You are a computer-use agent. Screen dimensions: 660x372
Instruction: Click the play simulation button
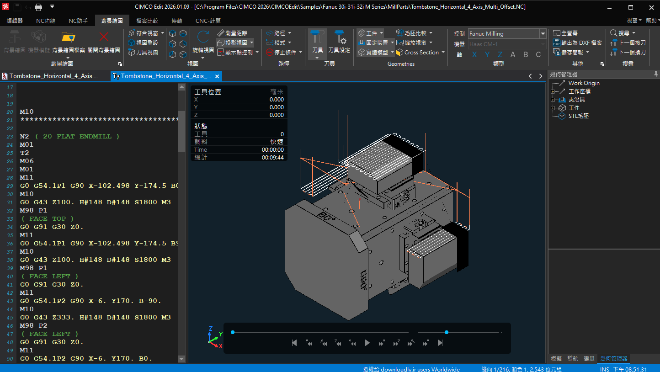click(x=367, y=343)
